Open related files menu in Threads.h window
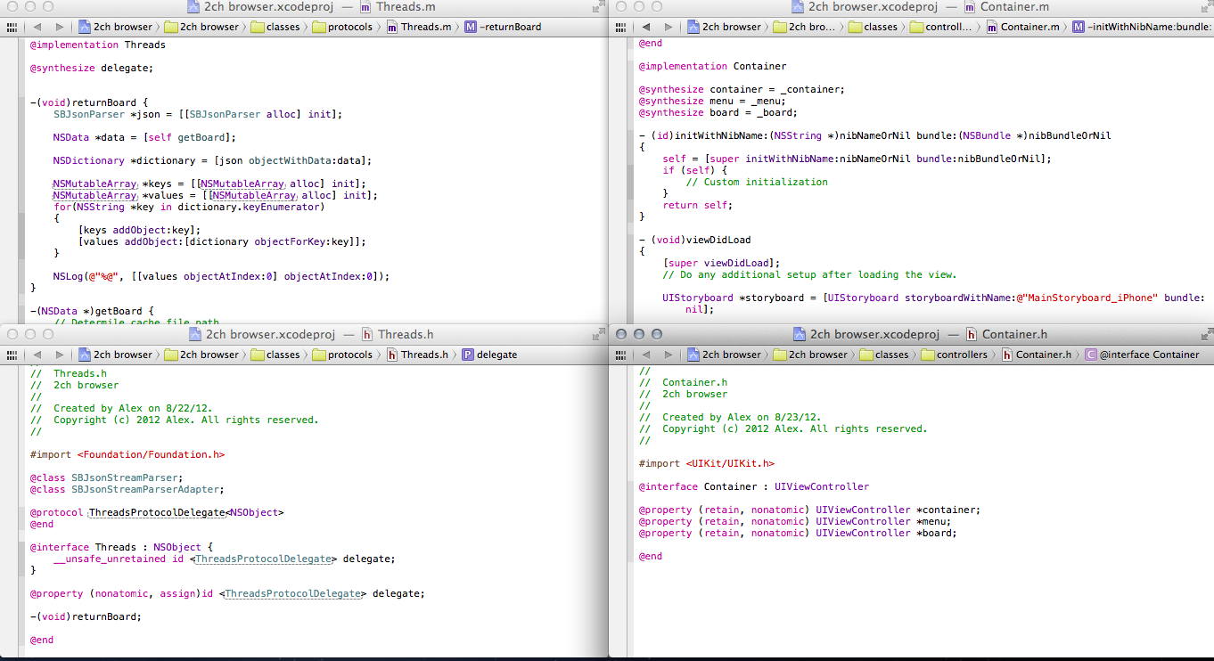 tap(13, 355)
